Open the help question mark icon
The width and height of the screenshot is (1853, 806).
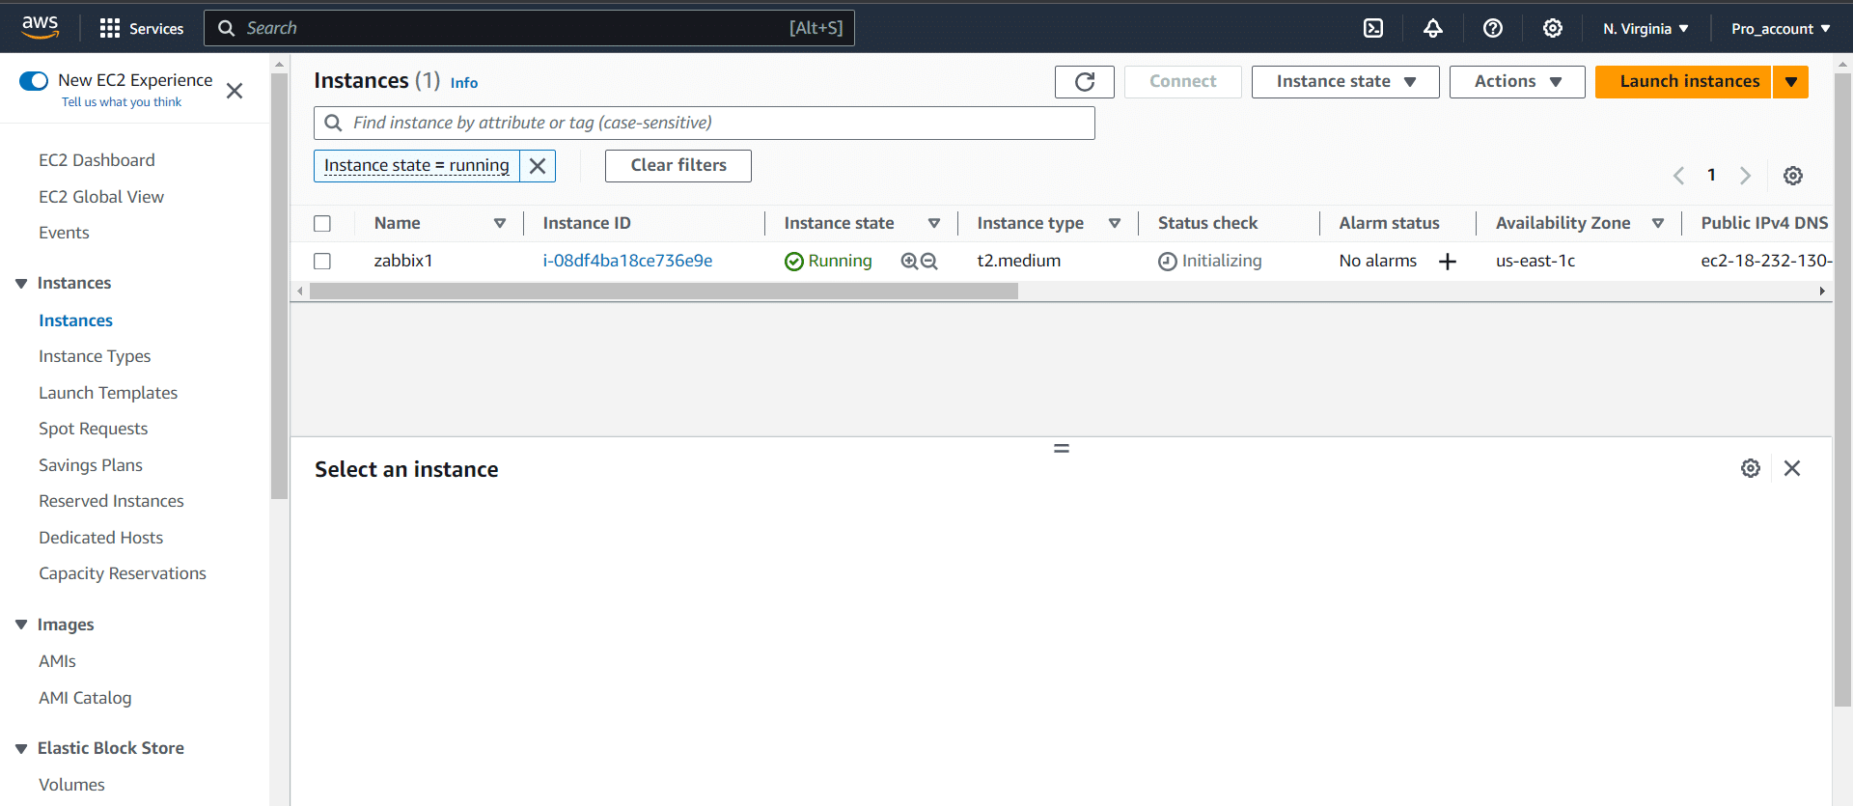coord(1493,28)
